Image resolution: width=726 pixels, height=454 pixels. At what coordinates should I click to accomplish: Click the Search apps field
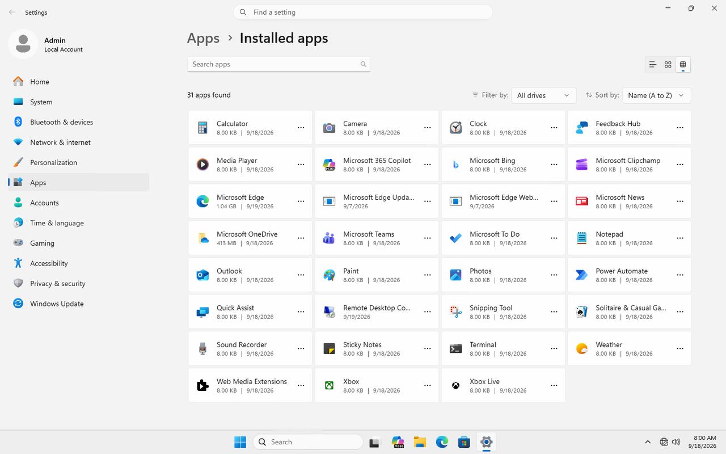279,64
